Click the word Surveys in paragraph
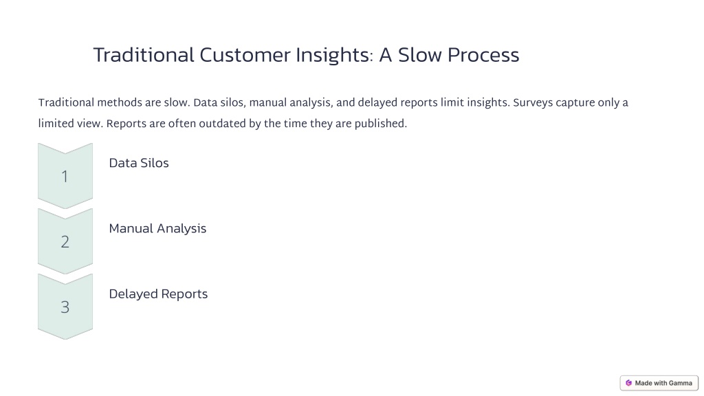Image resolution: width=704 pixels, height=396 pixels. (533, 103)
